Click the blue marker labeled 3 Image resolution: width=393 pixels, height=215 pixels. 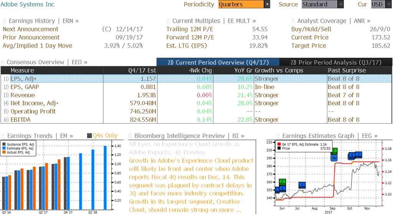277,189
